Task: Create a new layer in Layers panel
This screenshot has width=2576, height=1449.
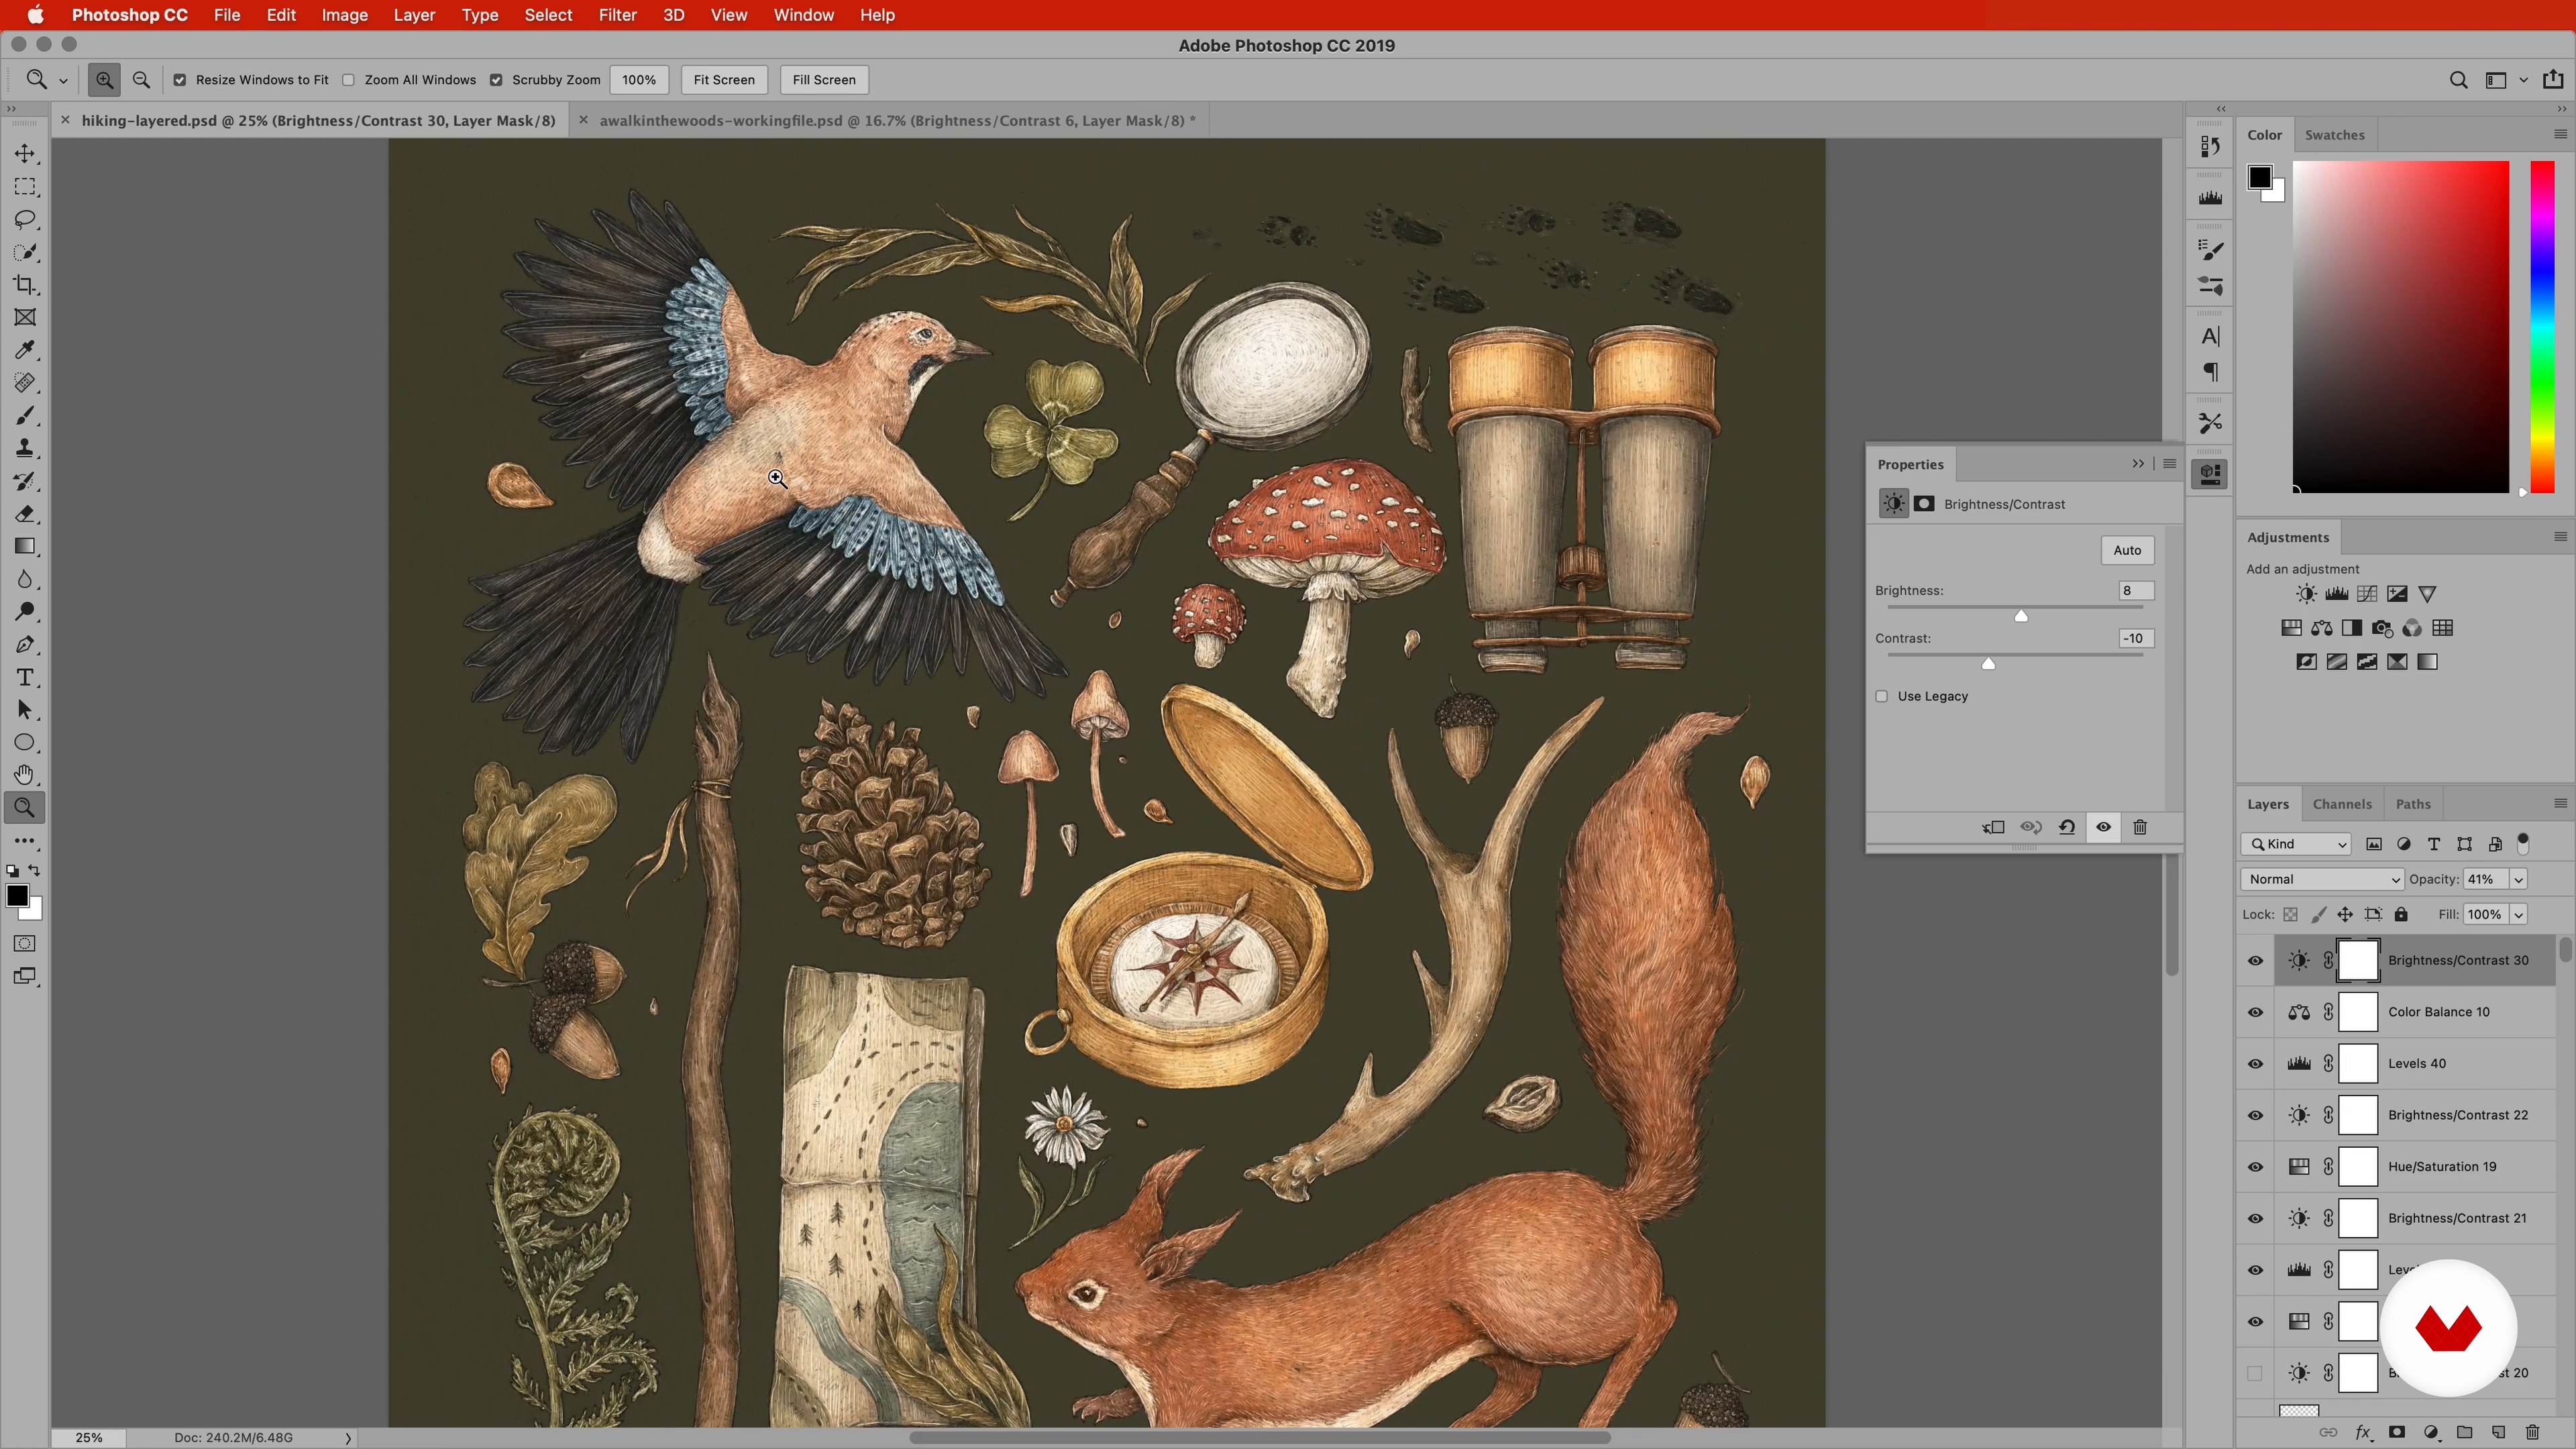Action: click(x=2498, y=1432)
